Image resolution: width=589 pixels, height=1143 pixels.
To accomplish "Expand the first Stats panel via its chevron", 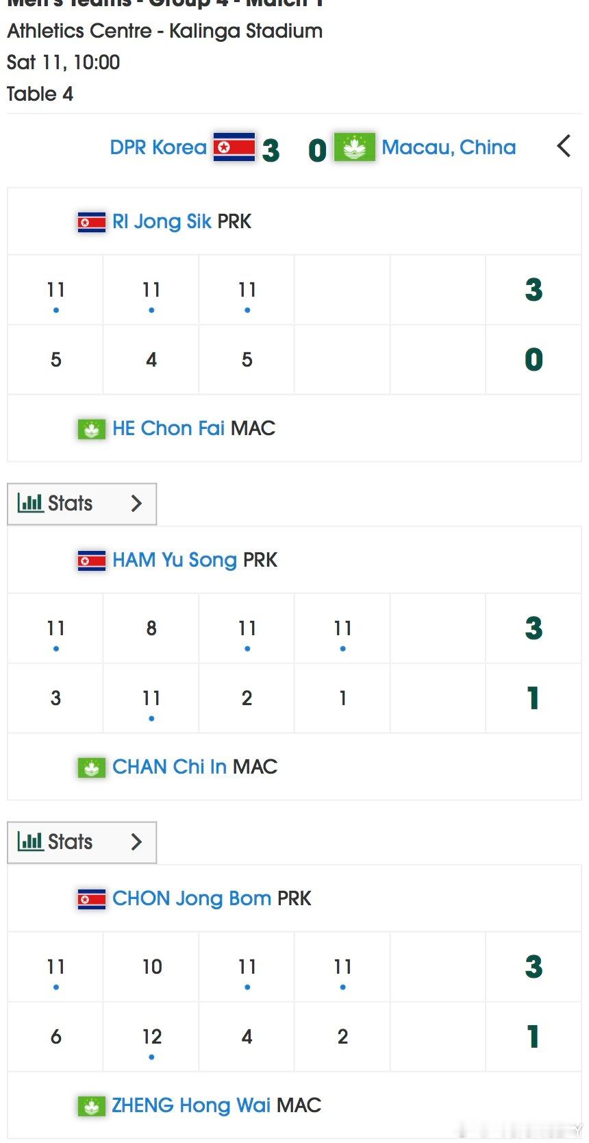I will (136, 503).
